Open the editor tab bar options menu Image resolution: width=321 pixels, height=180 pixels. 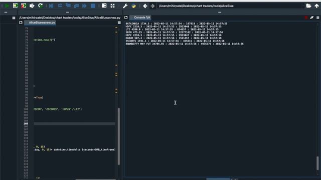(119, 22)
